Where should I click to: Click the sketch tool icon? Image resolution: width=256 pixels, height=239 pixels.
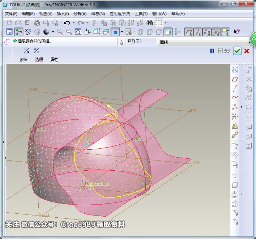point(235,70)
